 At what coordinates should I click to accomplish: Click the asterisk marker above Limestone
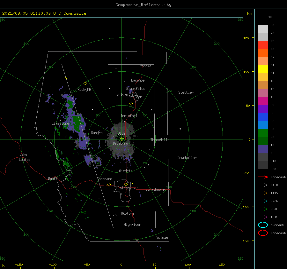60,121
